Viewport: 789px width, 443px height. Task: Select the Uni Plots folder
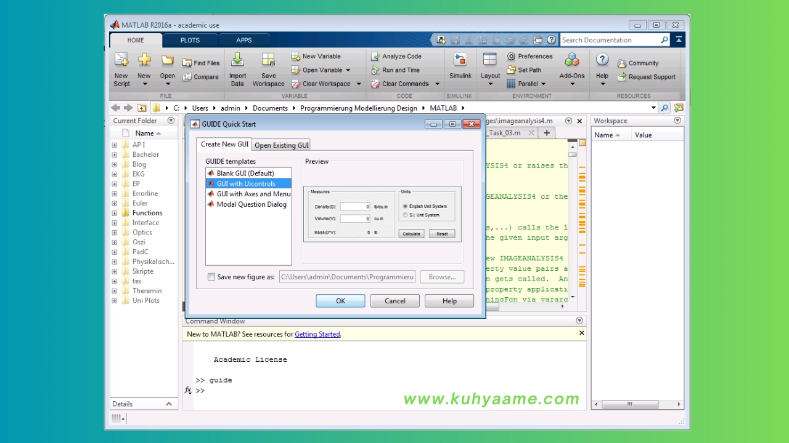pyautogui.click(x=145, y=300)
